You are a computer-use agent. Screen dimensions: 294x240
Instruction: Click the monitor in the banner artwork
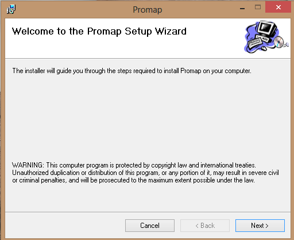coord(267,29)
